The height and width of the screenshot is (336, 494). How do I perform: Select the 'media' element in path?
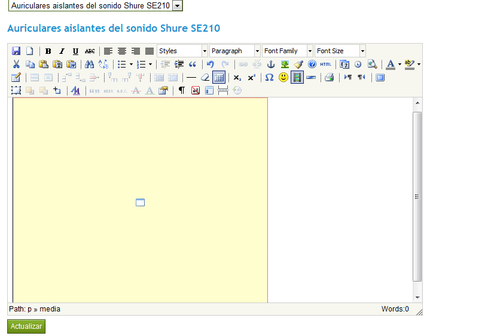[50, 309]
